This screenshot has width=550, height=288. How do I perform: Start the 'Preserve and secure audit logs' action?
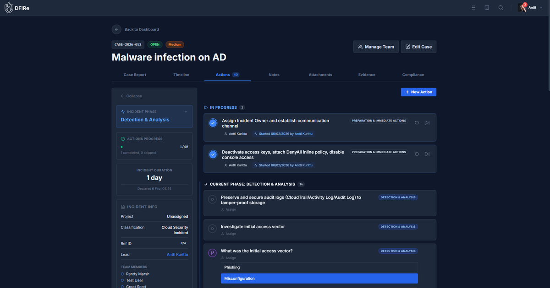tap(212, 199)
